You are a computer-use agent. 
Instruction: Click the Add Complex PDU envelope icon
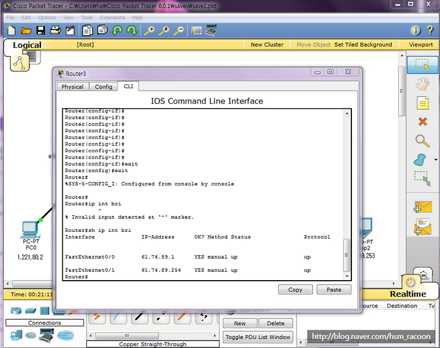[423, 227]
